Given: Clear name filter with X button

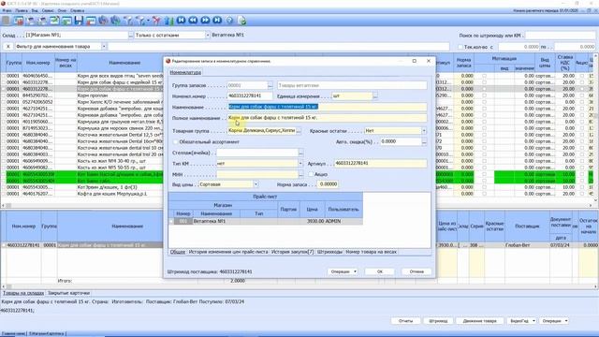Looking at the screenshot, I should tap(8, 47).
